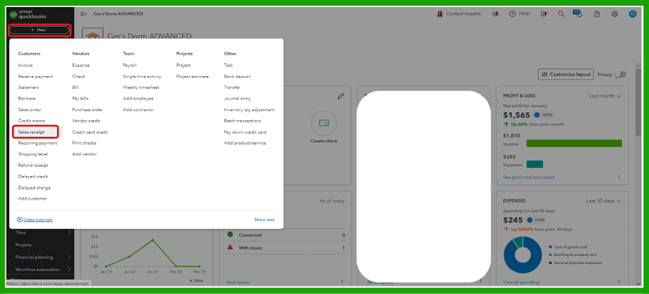Viewport: 649px width, 294px height.
Task: Open notifications with badge 12
Action: pyautogui.click(x=578, y=14)
